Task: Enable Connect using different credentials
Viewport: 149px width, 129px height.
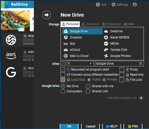Action: pyautogui.click(x=63, y=75)
